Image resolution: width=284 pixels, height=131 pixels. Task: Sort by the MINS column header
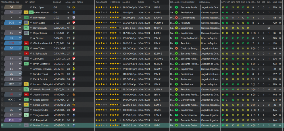pyautogui.click(x=275, y=2)
